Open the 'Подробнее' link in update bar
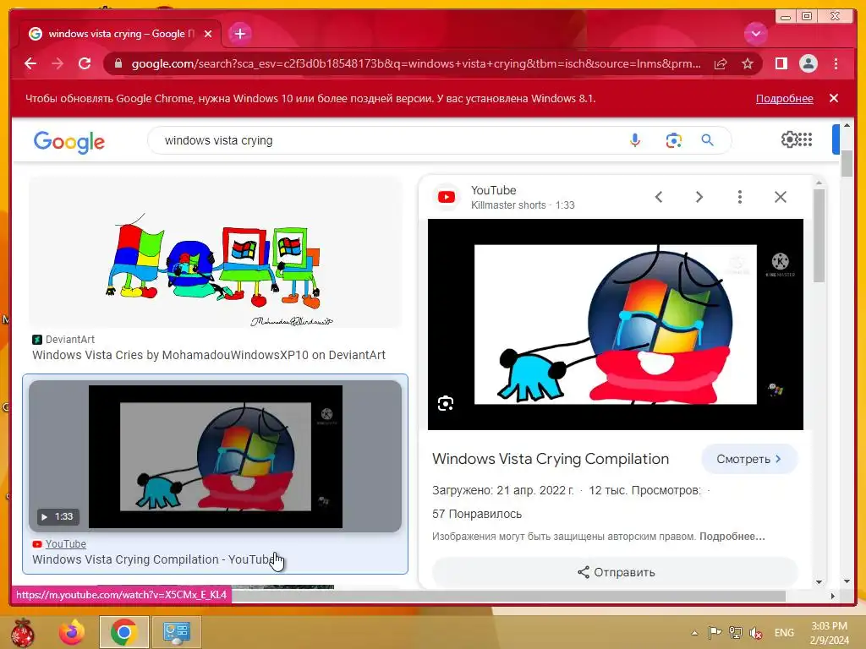The width and height of the screenshot is (866, 649). click(784, 98)
